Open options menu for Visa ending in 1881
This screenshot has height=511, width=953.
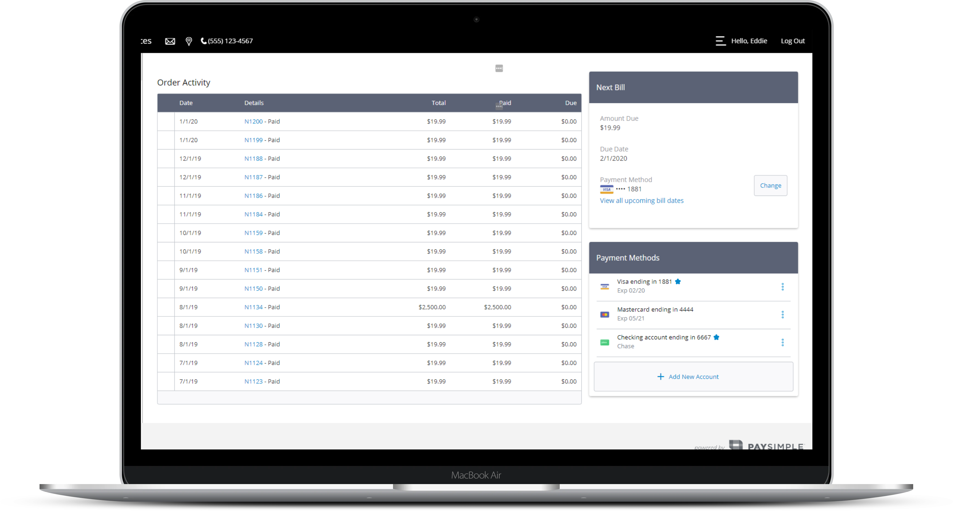(x=782, y=287)
